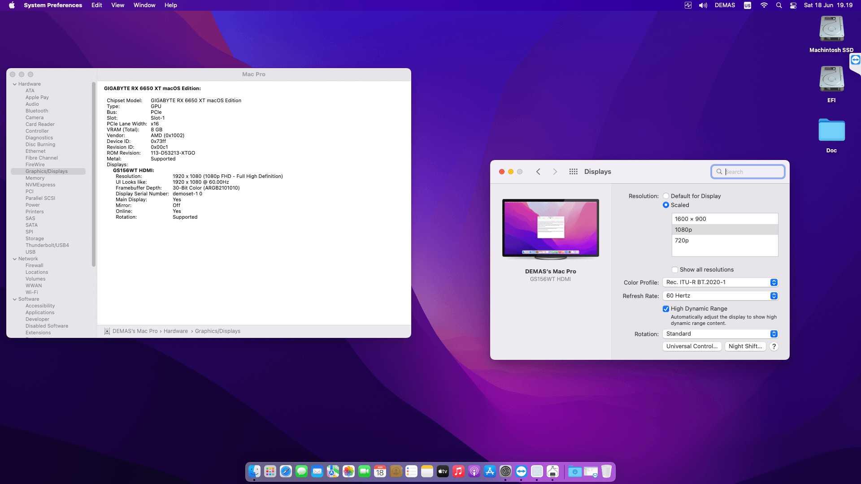Screen dimensions: 861x484
Task: Click the show-all grid icon in Displays
Action: pyautogui.click(x=573, y=172)
